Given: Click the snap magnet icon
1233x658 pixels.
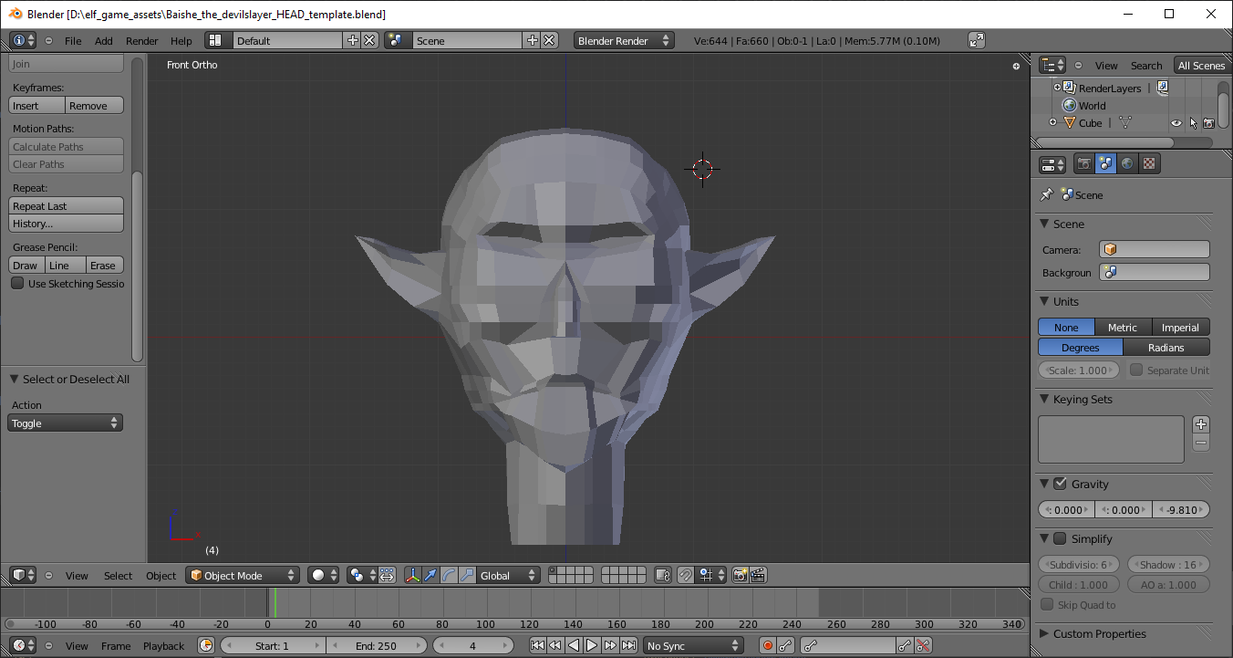Looking at the screenshot, I should coord(686,576).
